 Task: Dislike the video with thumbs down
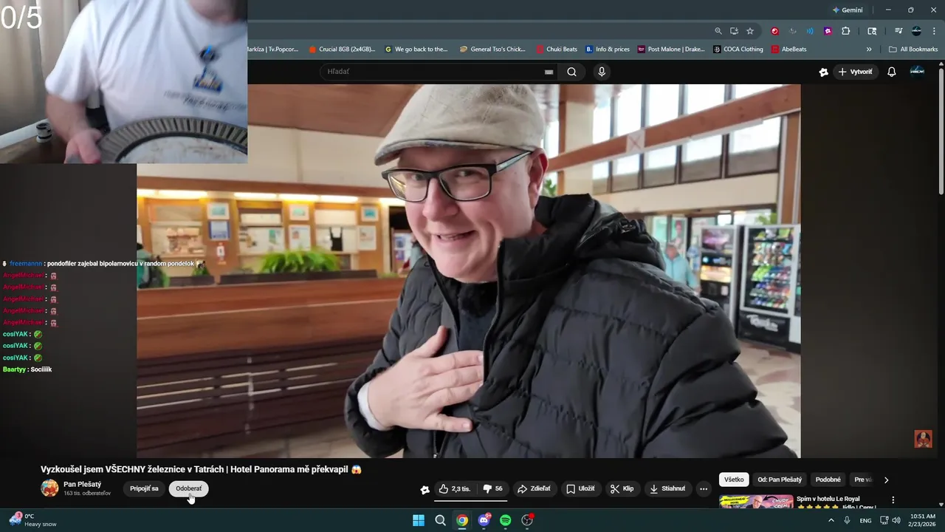pyautogui.click(x=493, y=489)
